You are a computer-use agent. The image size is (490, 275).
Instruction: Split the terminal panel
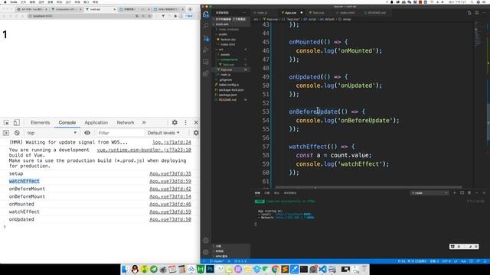[462, 193]
